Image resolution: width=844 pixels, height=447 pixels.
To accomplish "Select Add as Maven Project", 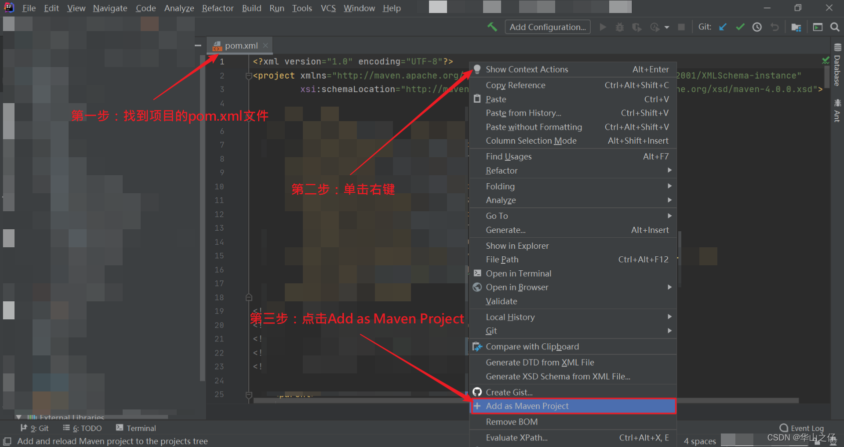I will point(573,406).
